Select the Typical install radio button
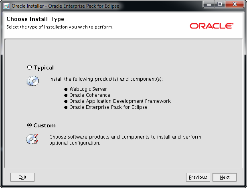The image size is (247, 188). (x=29, y=67)
